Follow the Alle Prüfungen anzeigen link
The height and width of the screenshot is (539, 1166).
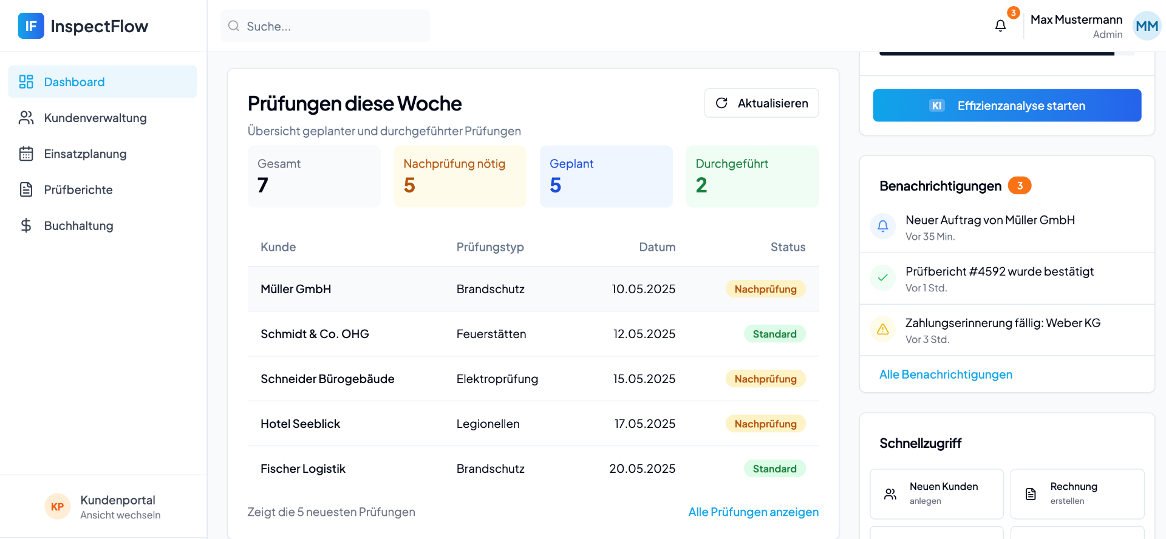(754, 512)
